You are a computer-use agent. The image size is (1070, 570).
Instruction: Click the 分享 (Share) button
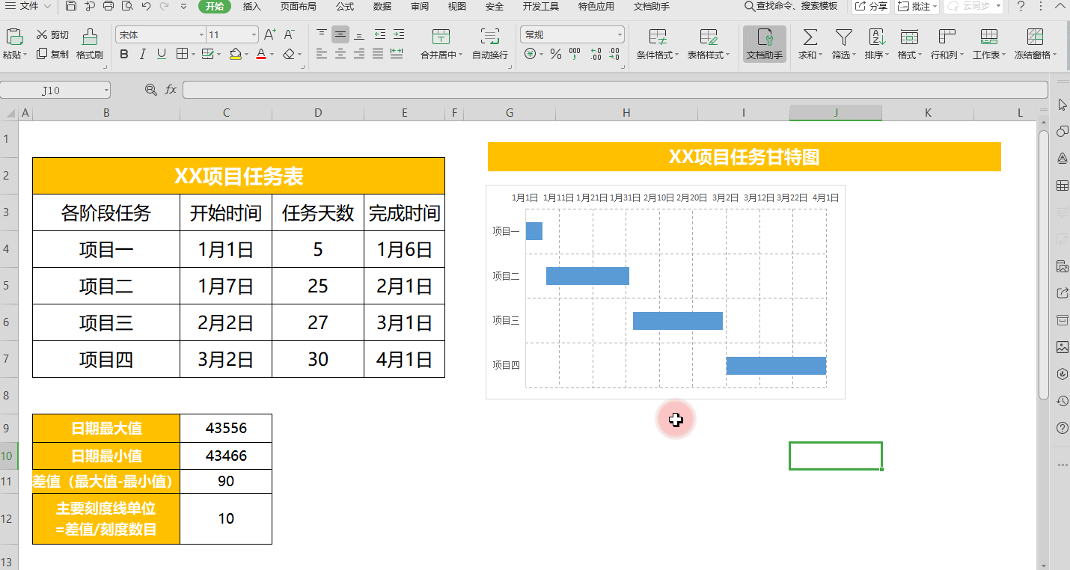click(871, 7)
